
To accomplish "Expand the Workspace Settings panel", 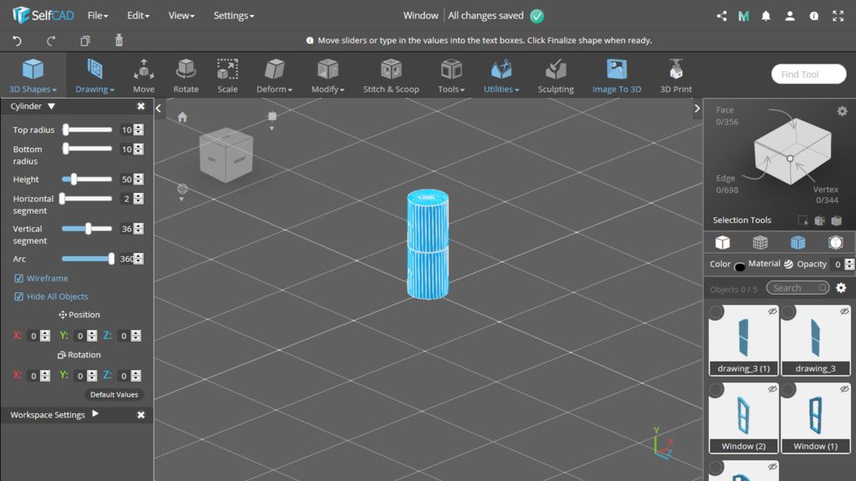I will pos(95,414).
